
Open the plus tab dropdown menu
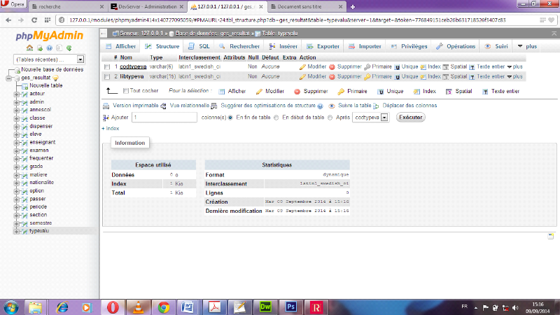click(527, 46)
